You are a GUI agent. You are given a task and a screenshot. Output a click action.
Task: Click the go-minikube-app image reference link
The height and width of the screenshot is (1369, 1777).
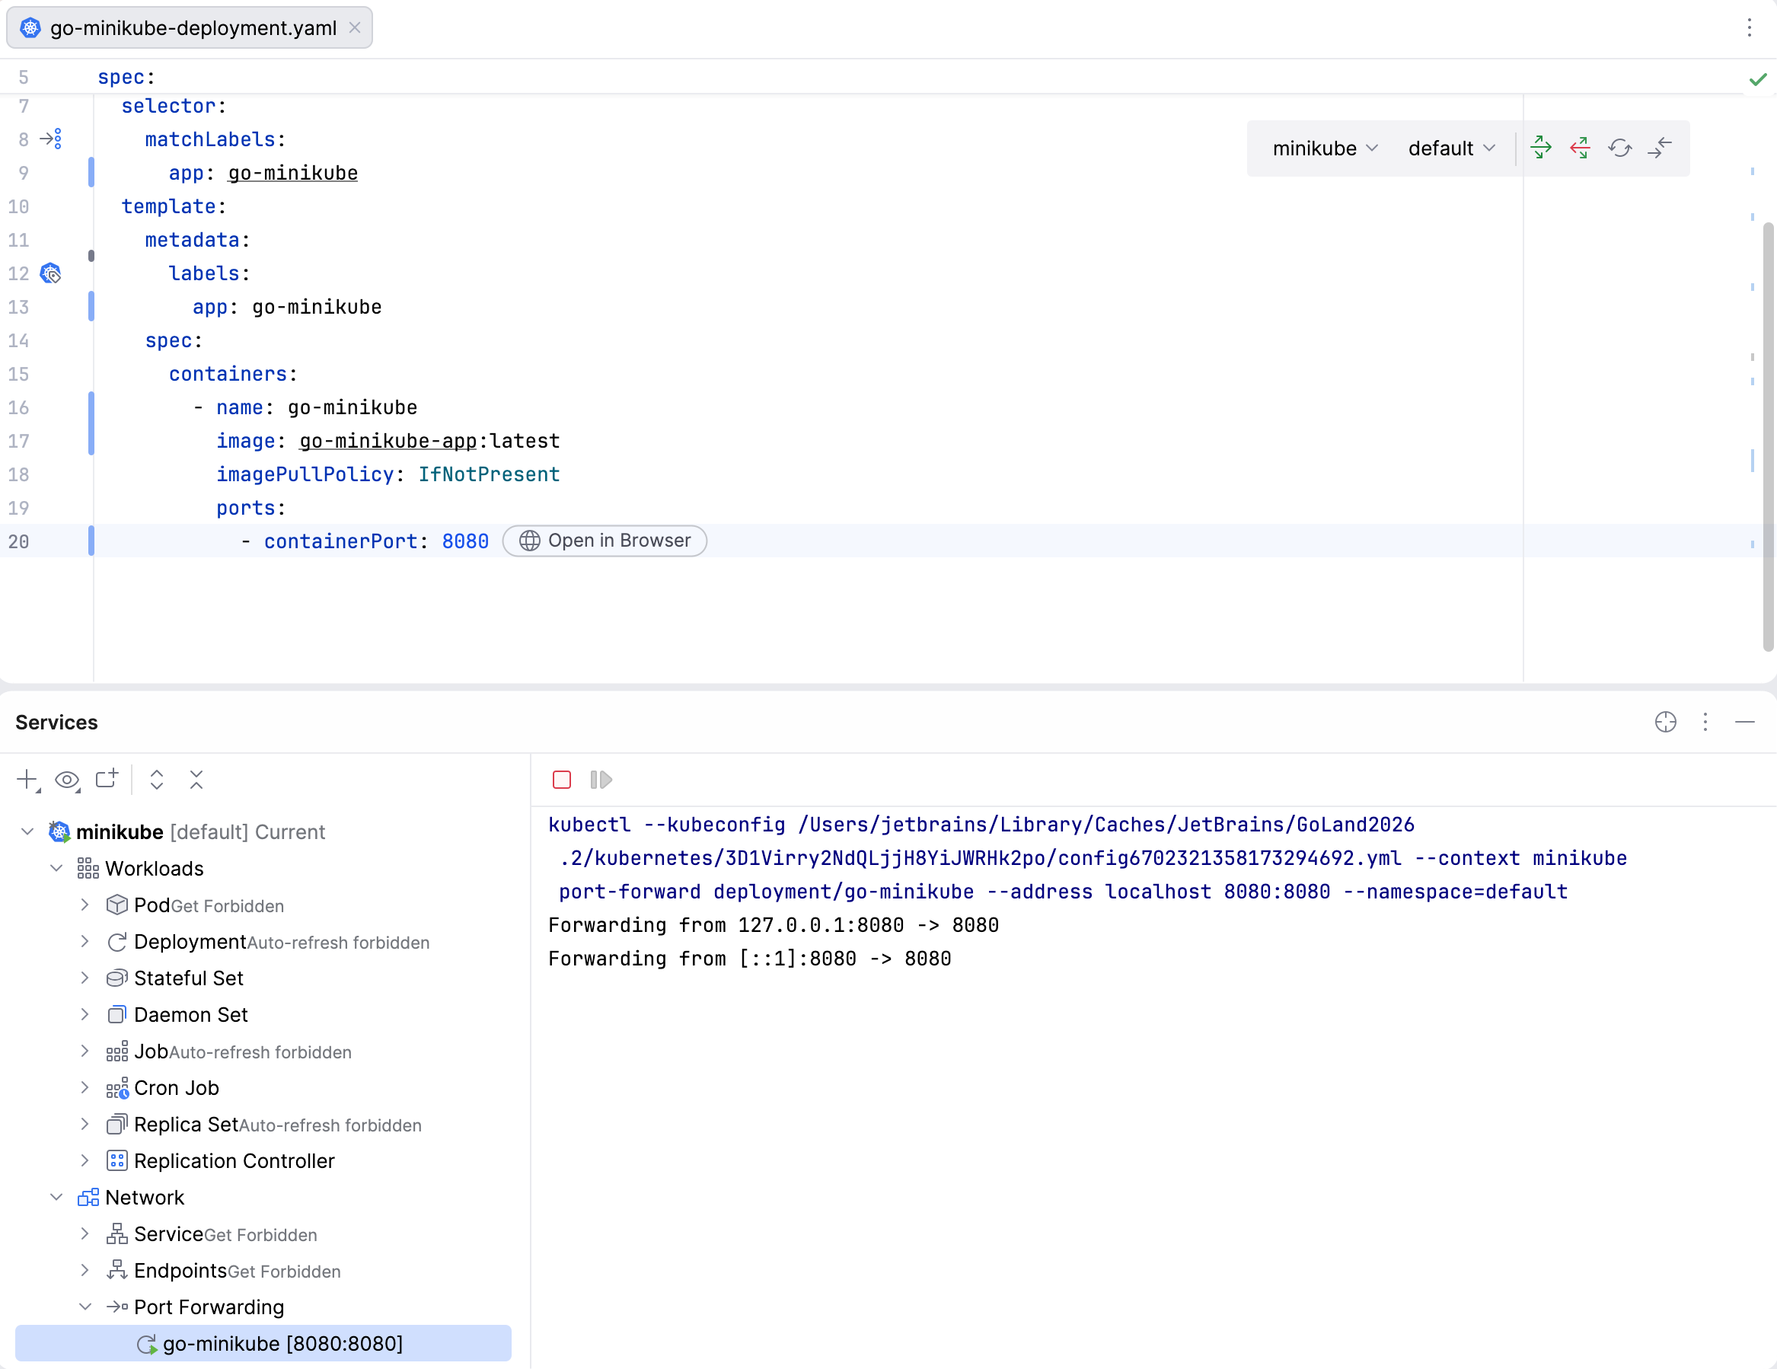click(388, 441)
